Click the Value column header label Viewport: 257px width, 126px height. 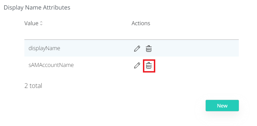pyautogui.click(x=31, y=23)
